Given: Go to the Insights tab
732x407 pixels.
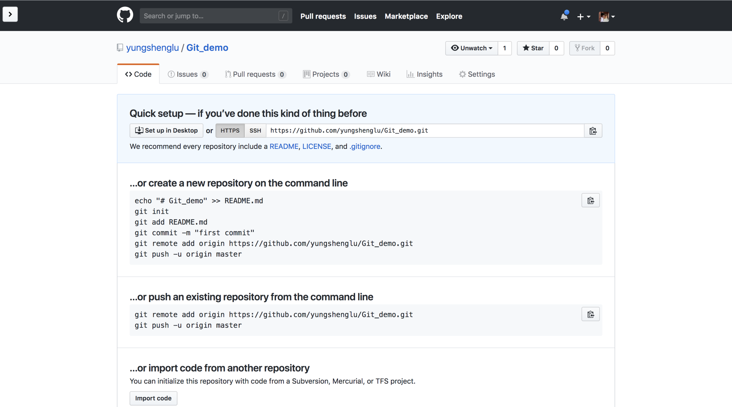Looking at the screenshot, I should point(424,74).
